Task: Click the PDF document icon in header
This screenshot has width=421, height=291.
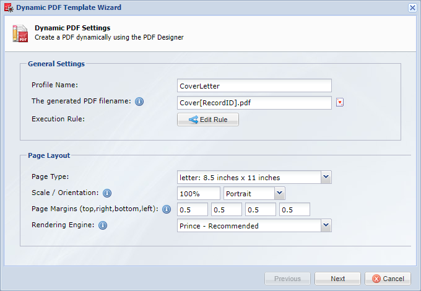Action: 20,33
